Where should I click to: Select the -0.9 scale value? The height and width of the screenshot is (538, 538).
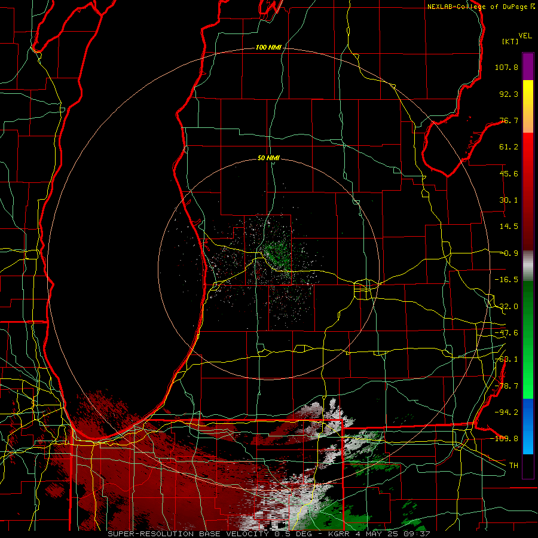click(x=509, y=253)
